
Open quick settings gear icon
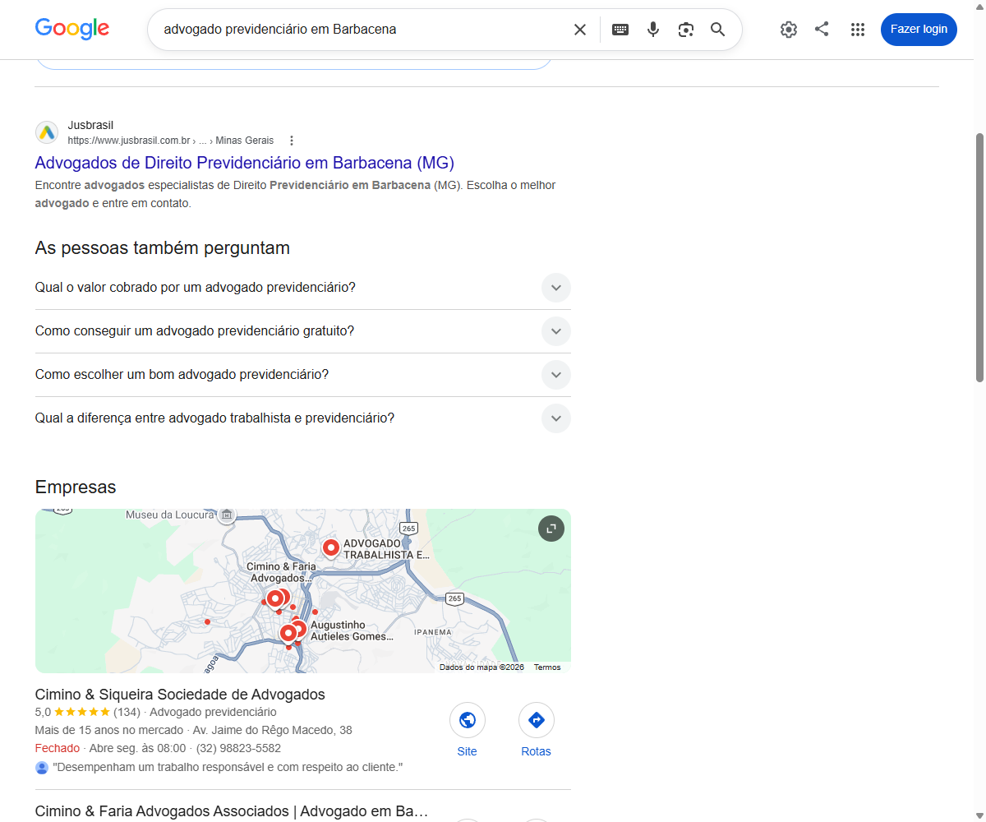point(789,30)
